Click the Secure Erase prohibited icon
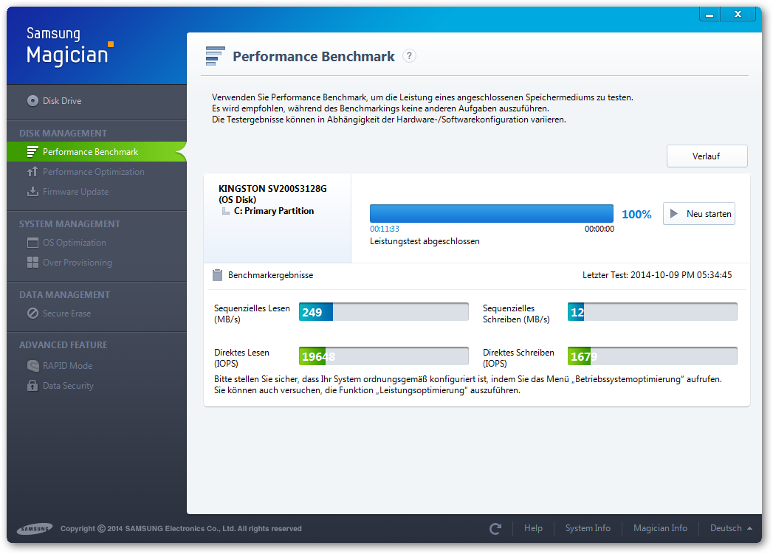Image resolution: width=773 pixels, height=554 pixels. click(32, 314)
